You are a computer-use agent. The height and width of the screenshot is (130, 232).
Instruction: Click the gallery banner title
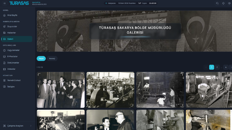[135, 30]
